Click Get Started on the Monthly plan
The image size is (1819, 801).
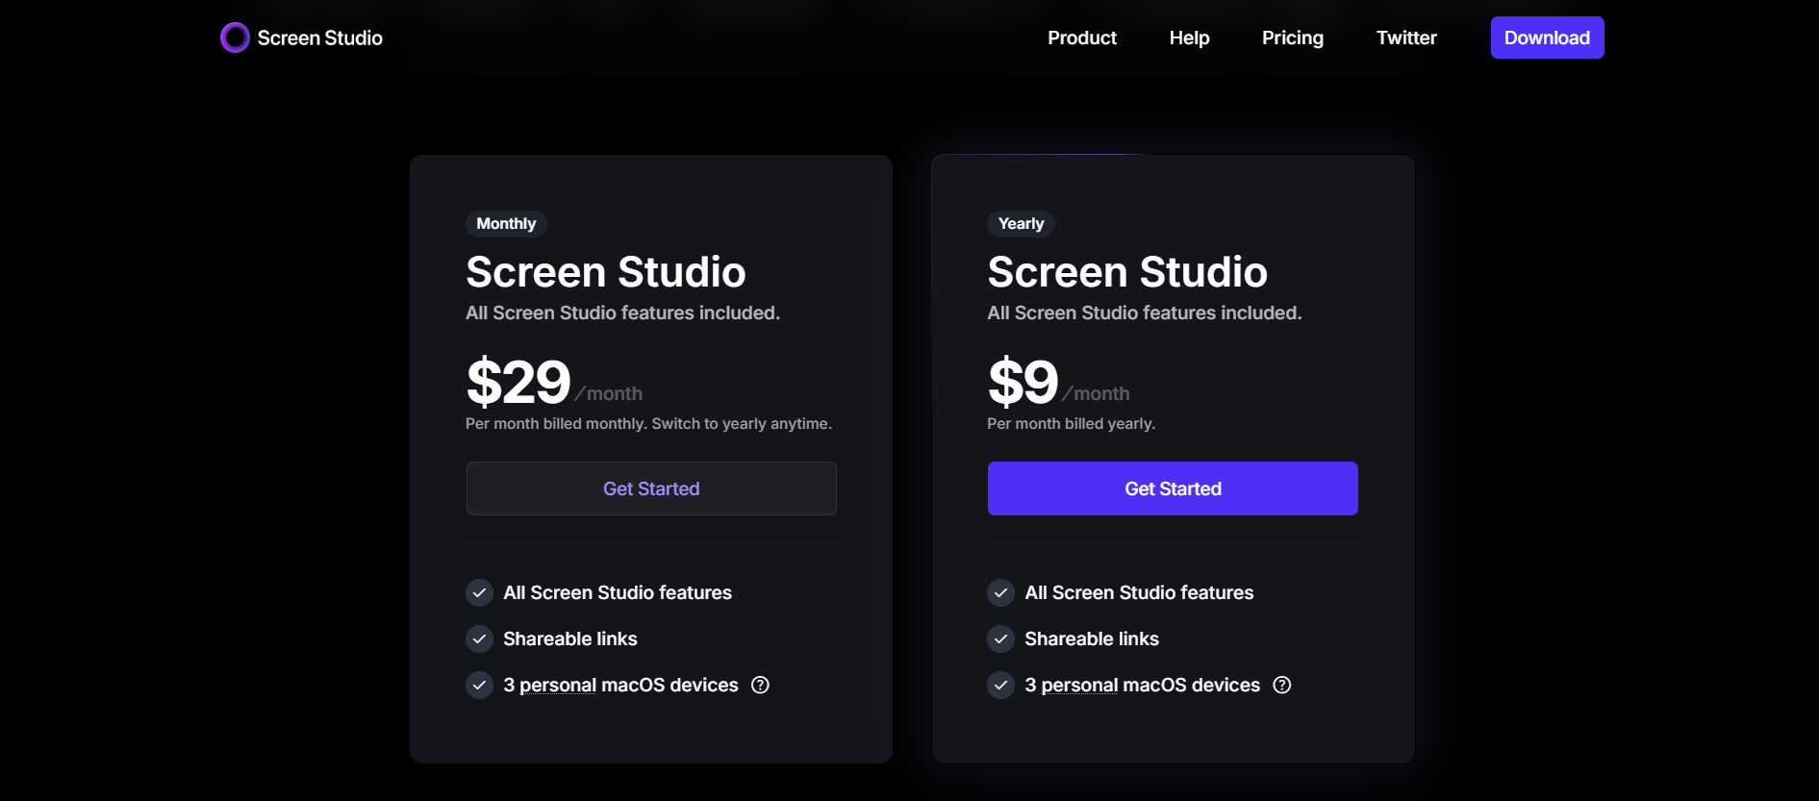click(x=651, y=488)
